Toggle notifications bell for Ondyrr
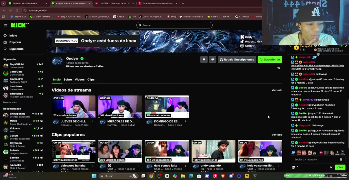 click(x=204, y=59)
